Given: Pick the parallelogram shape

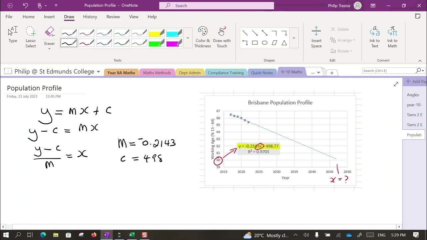Looking at the screenshot, I should 274,43.
